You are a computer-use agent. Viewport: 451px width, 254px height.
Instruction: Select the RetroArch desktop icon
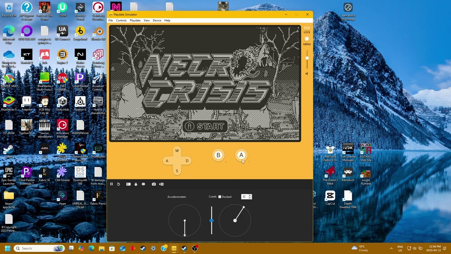(x=348, y=174)
